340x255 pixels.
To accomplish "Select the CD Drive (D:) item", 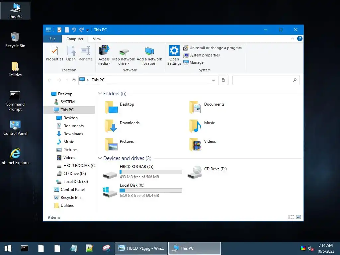I will coord(207,172).
